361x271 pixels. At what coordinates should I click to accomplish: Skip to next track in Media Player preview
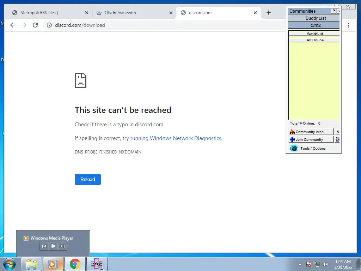point(62,246)
